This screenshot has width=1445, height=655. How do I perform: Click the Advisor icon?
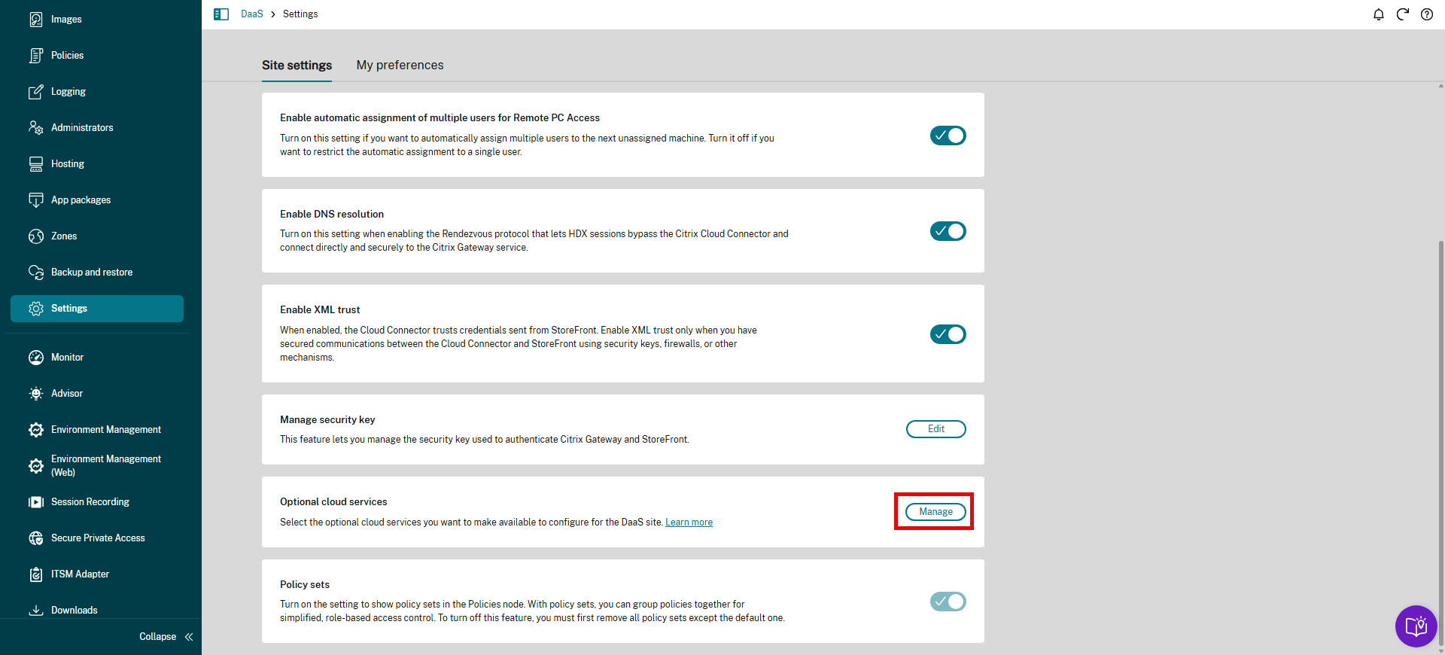pos(36,394)
